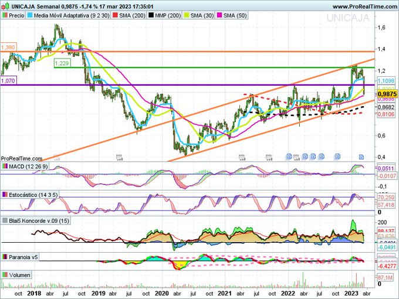The height and width of the screenshot is (299, 399).
Task: Click the Estocástico indicator panel icon
Action: pyautogui.click(x=5, y=195)
